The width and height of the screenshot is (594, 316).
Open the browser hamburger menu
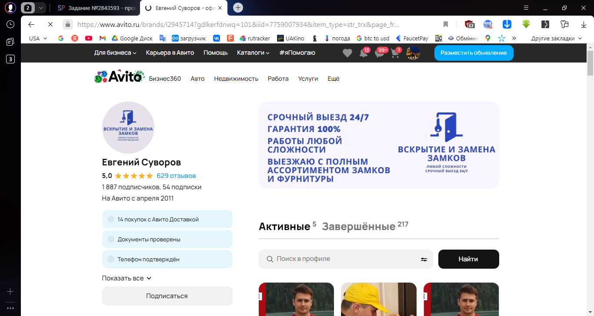pyautogui.click(x=527, y=8)
